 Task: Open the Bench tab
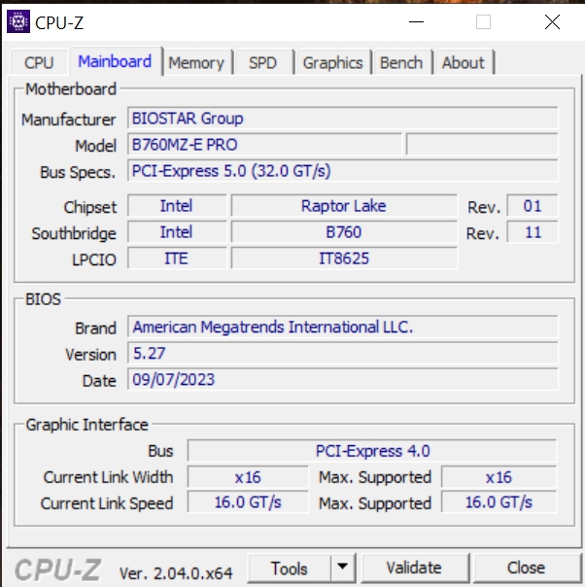point(401,62)
